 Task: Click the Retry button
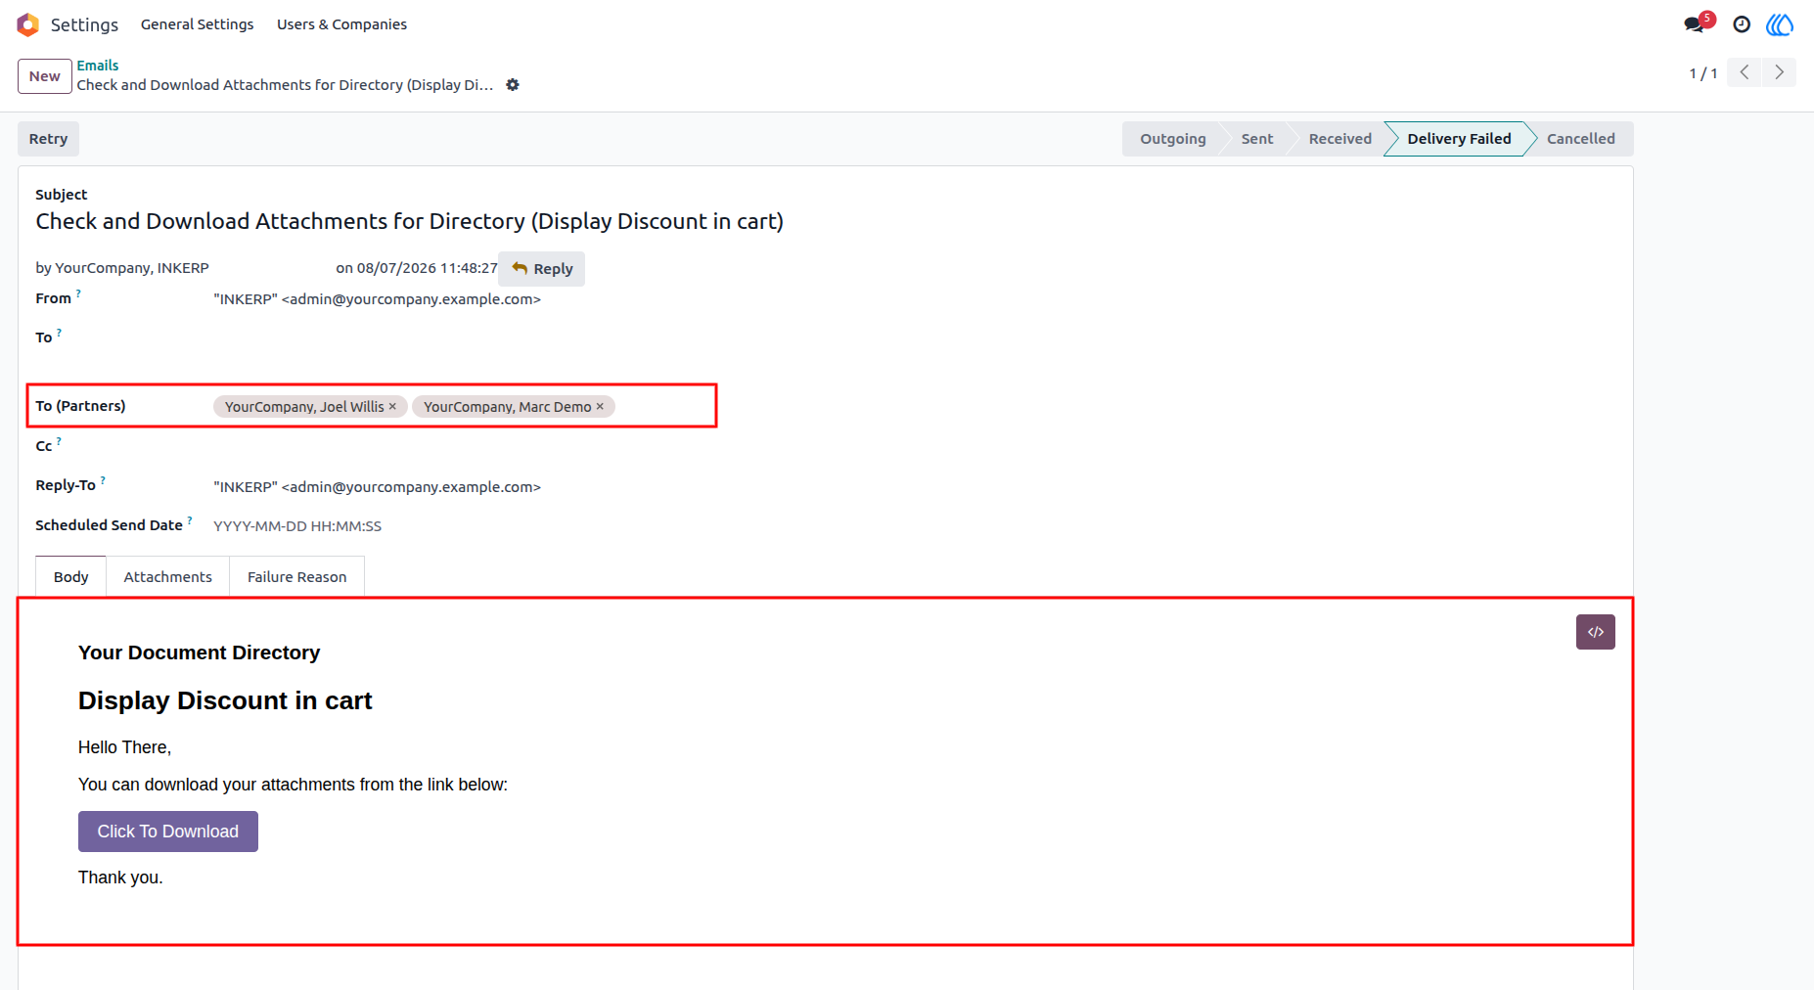[48, 139]
